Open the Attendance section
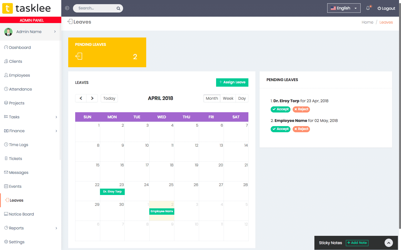The width and height of the screenshot is (401, 250). (x=20, y=89)
